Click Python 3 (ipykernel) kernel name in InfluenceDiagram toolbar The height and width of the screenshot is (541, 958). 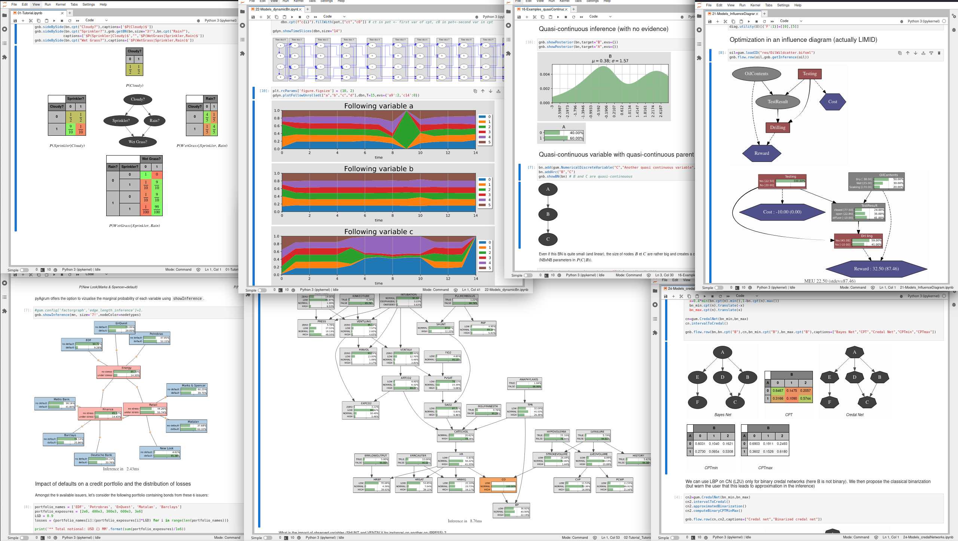tap(923, 21)
